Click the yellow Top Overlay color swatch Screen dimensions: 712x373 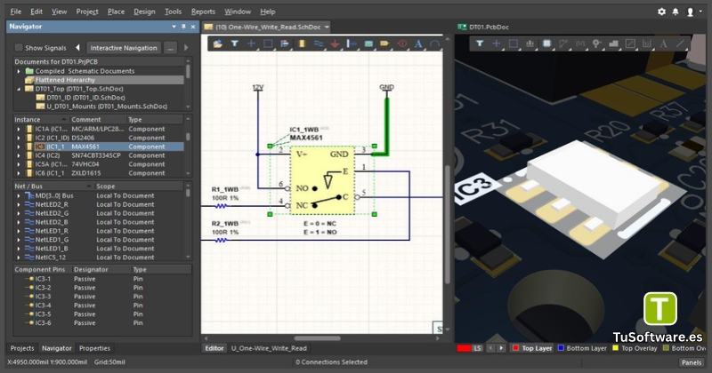point(616,348)
